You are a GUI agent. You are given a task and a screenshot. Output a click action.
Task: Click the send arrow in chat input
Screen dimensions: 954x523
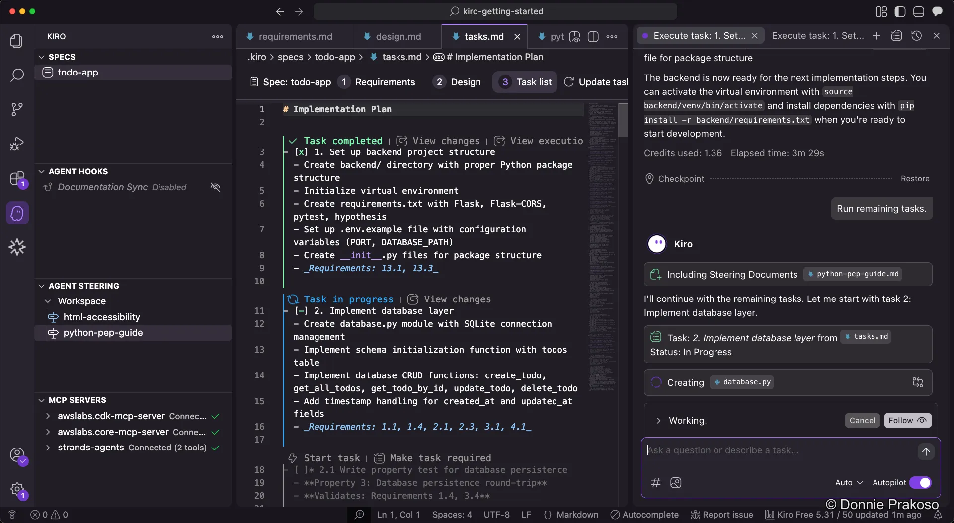[926, 451]
